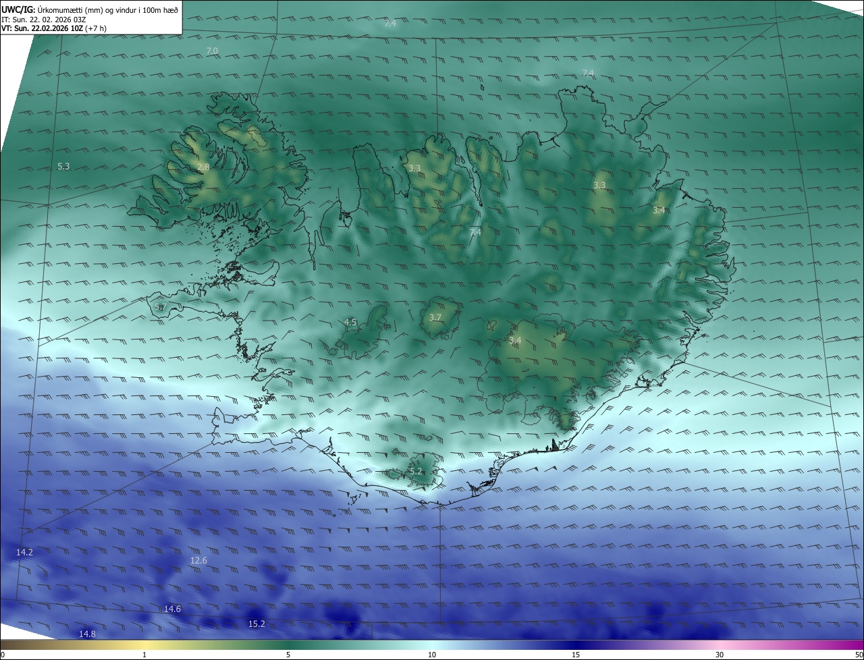Click the 7.0 value on the map

[x=212, y=51]
